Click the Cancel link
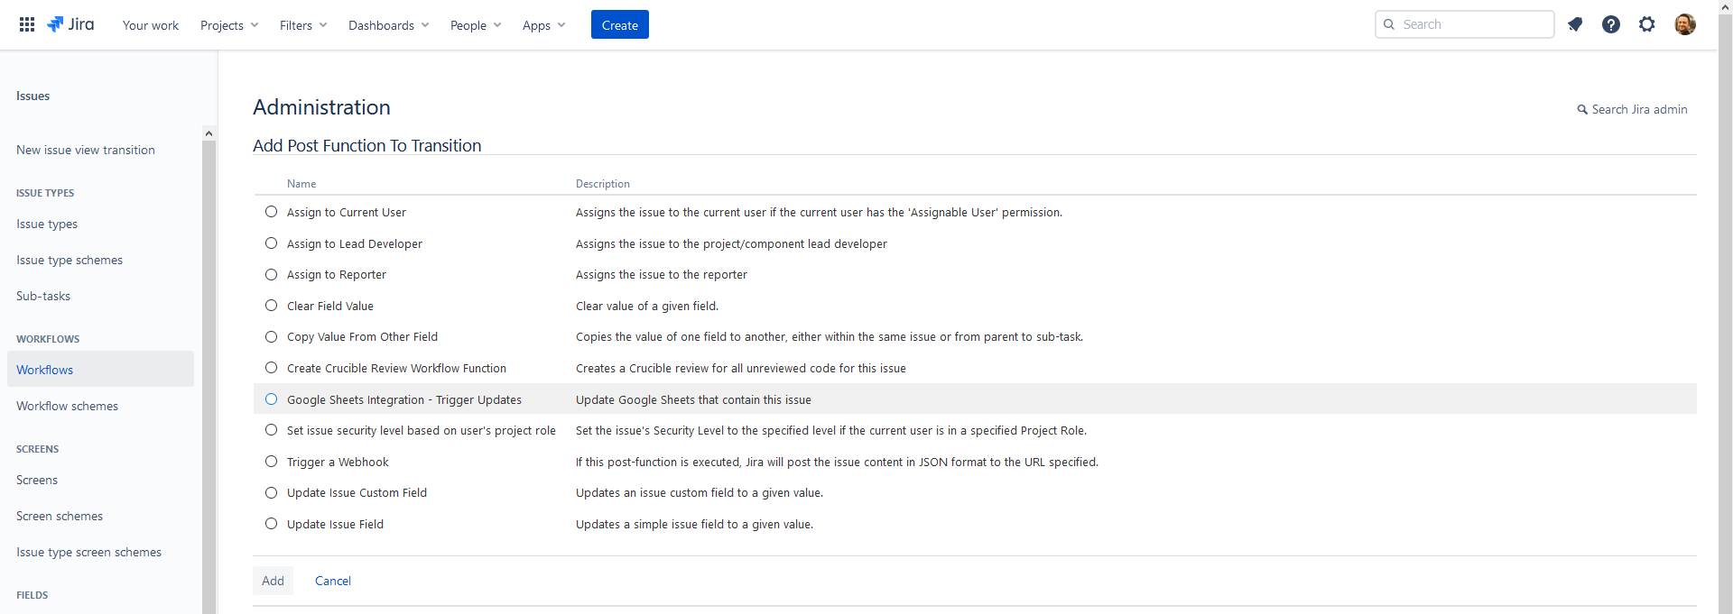Screen dimensions: 1733x614 click(333, 581)
